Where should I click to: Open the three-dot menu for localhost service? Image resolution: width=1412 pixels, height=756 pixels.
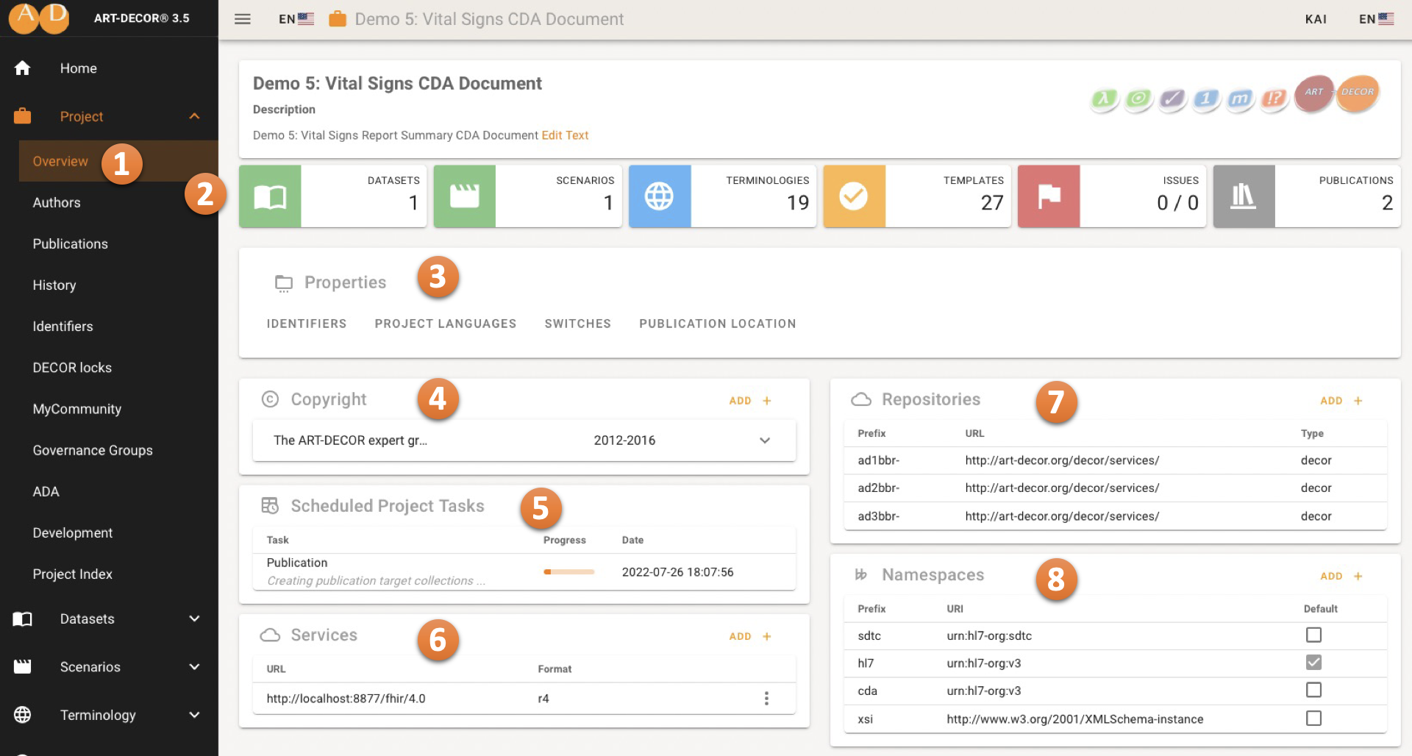coord(766,699)
